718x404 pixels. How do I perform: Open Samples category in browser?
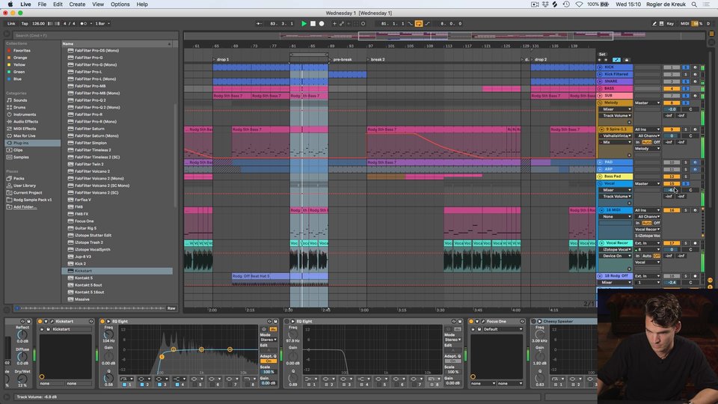pyautogui.click(x=21, y=157)
